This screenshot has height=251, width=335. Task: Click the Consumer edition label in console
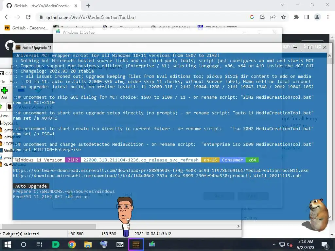(x=233, y=160)
